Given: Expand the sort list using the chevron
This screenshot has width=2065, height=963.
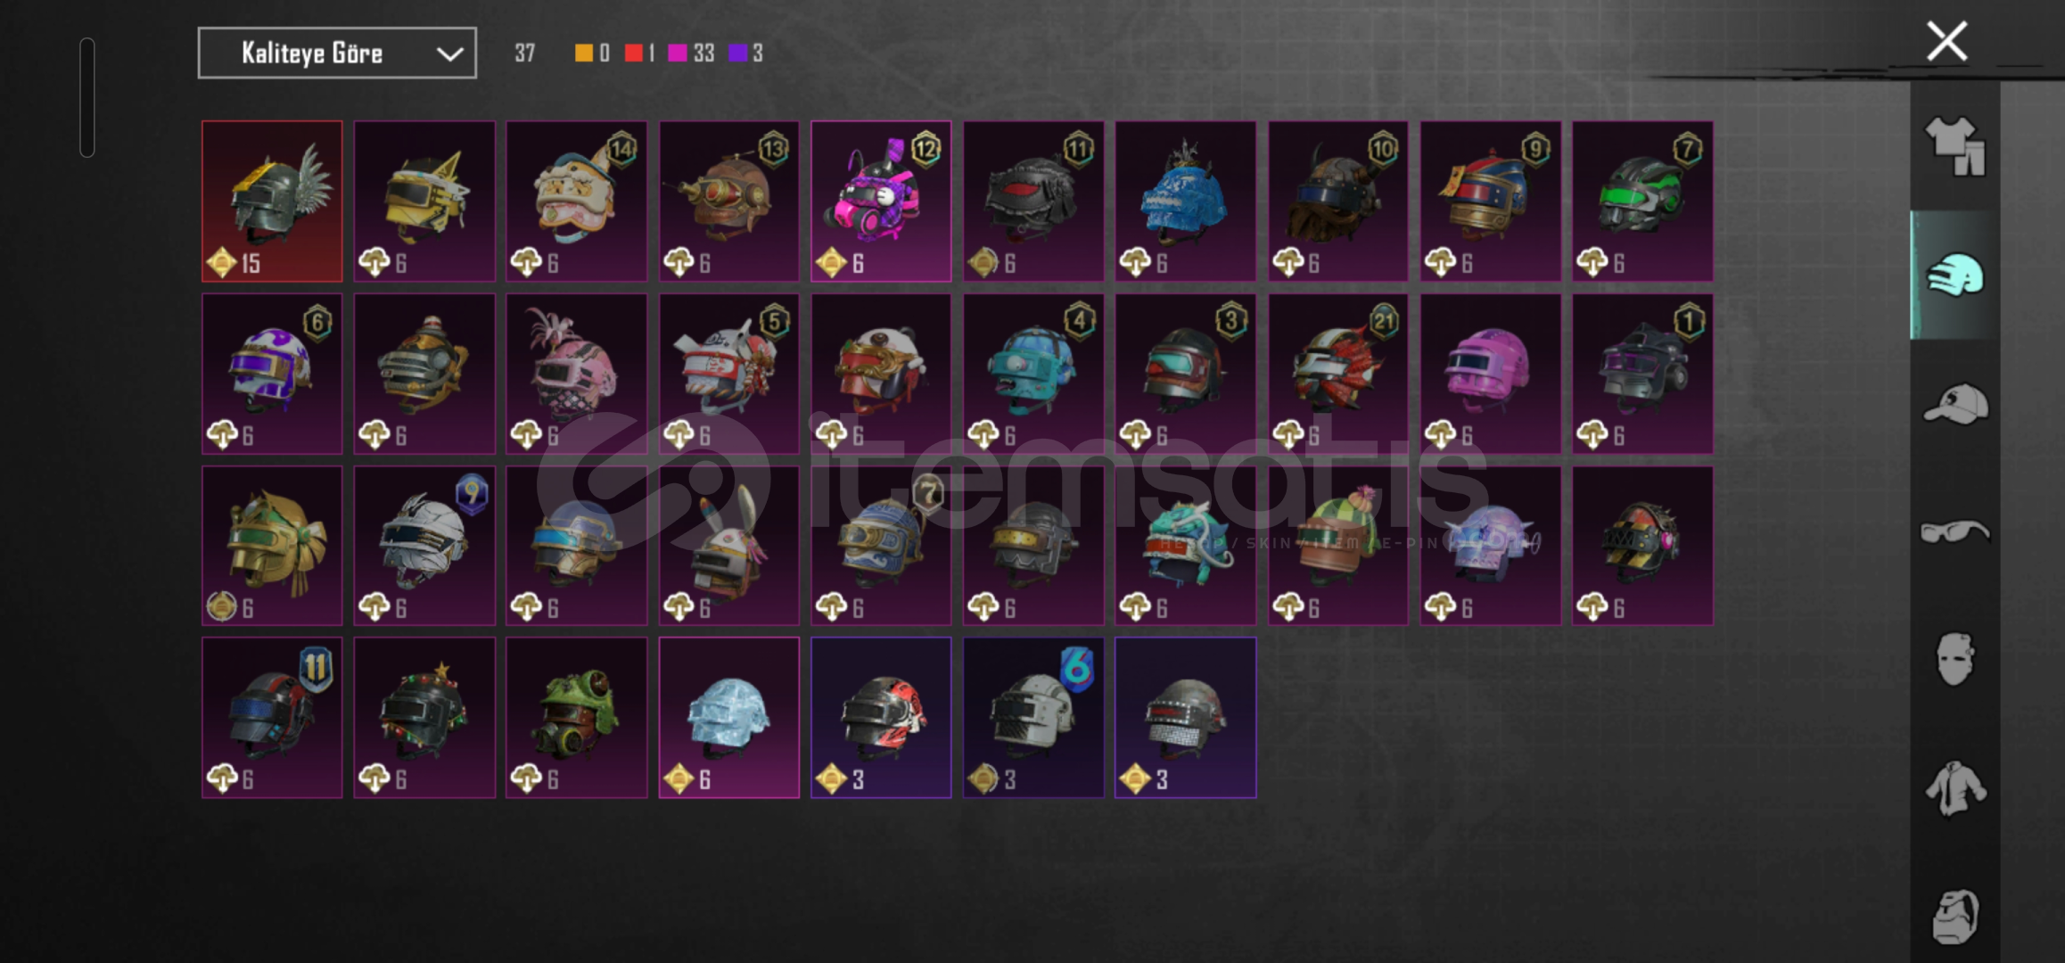Looking at the screenshot, I should coord(449,54).
